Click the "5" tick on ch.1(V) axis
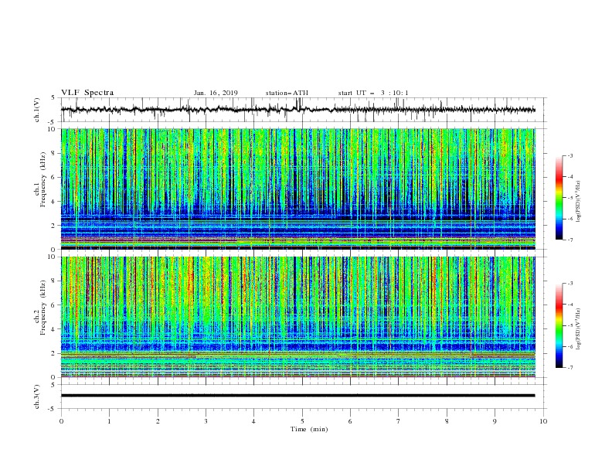This screenshot has width=612, height=473. click(53, 97)
